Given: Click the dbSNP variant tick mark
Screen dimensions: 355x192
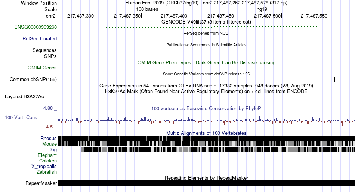Looking at the screenshot, I should pos(334,79).
